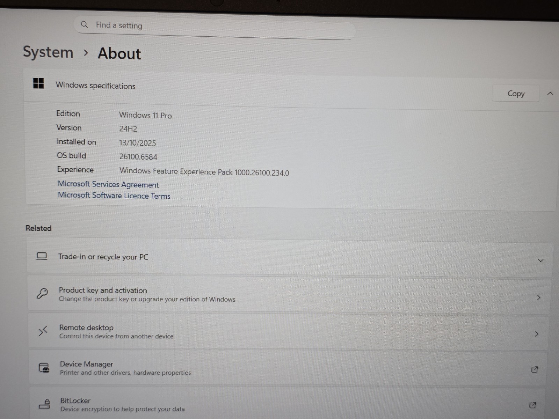The image size is (559, 419).
Task: Click the Windows logo icon
Action: click(x=38, y=83)
